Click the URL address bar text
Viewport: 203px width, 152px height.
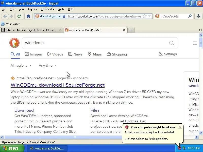coord(104,16)
